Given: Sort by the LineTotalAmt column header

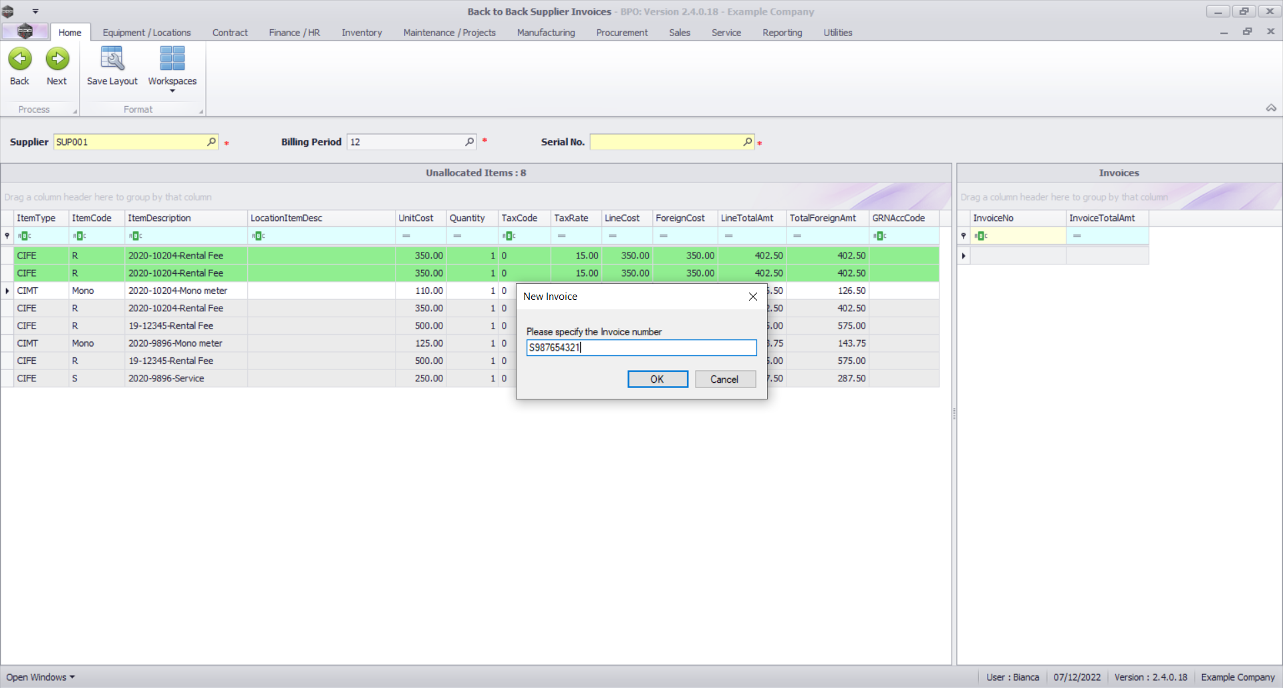Looking at the screenshot, I should click(x=752, y=218).
